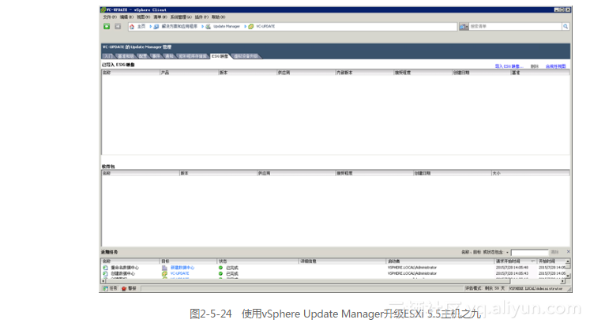Click the VSPHERE.LOCAL\Administrator status bar entry
590x327 pixels.
tap(536, 288)
